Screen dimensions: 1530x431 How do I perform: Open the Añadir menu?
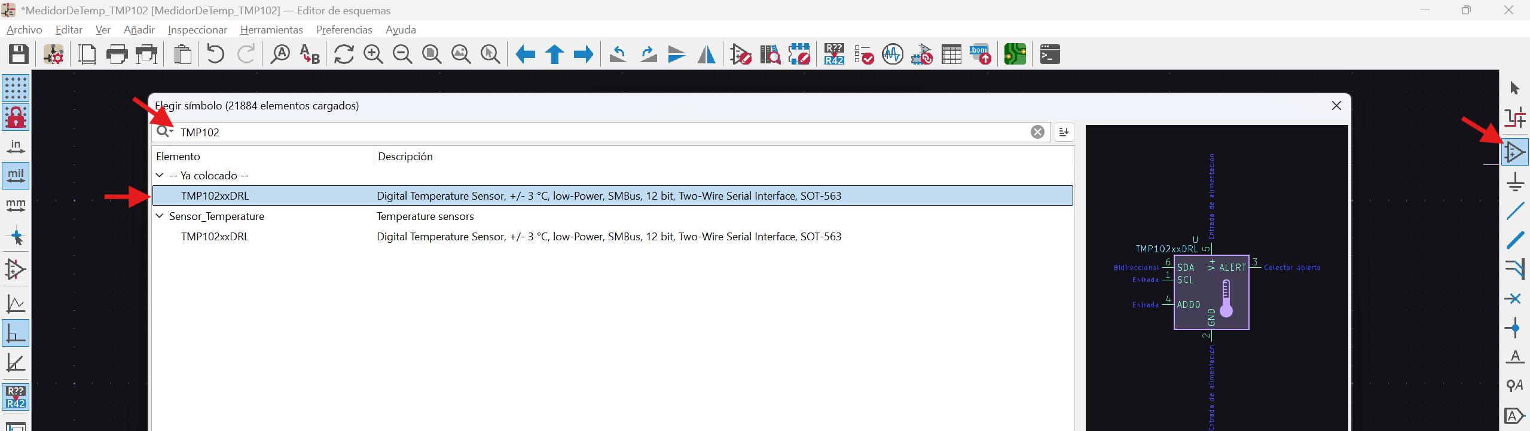[x=139, y=29]
